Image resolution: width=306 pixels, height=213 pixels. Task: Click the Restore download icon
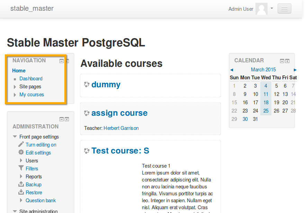[21, 192]
